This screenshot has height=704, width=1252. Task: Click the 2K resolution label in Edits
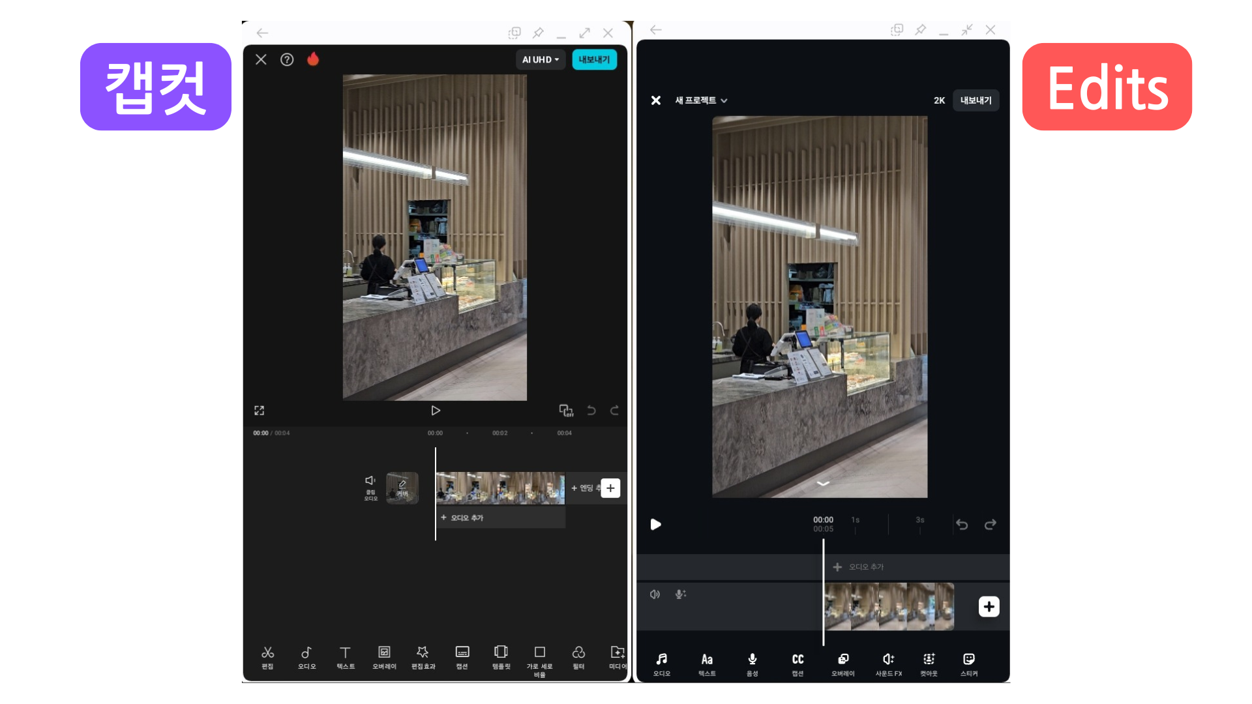coord(939,100)
